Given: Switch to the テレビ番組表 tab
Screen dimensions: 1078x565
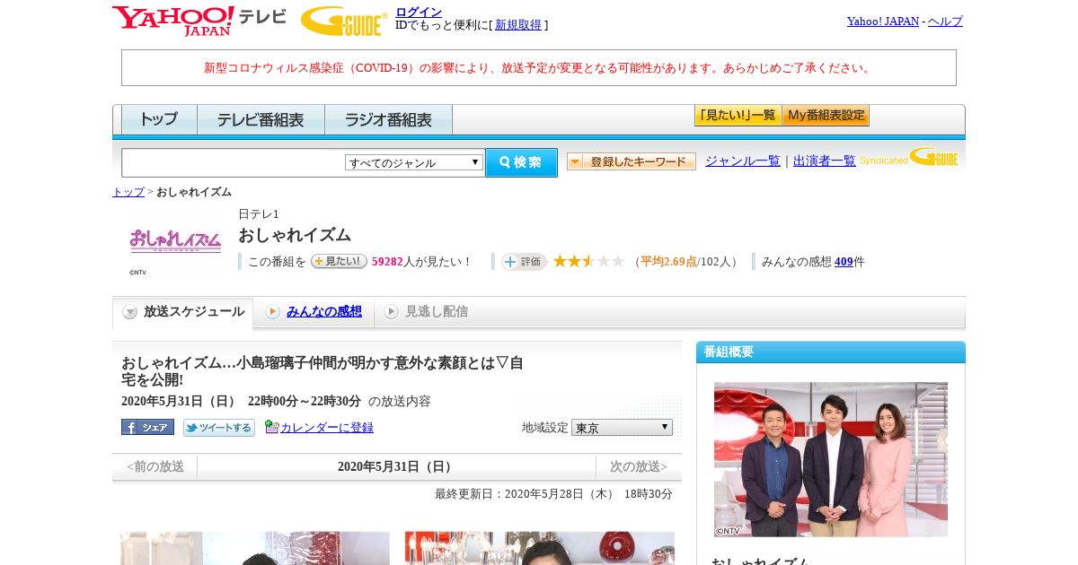Looking at the screenshot, I should tap(261, 119).
